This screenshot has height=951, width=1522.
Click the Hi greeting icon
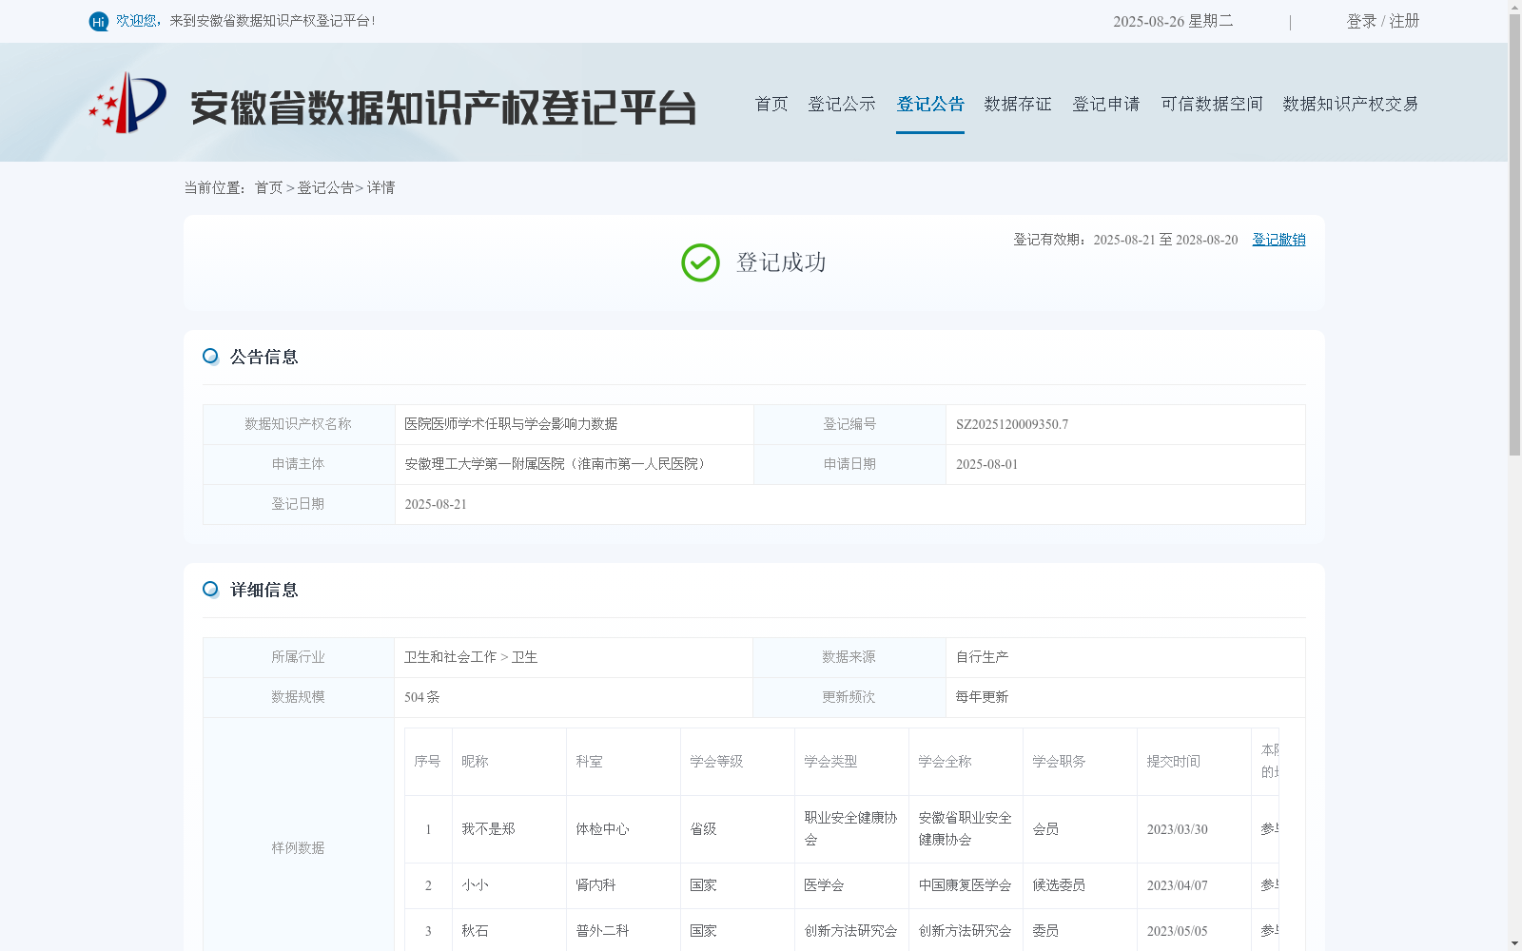(x=99, y=21)
